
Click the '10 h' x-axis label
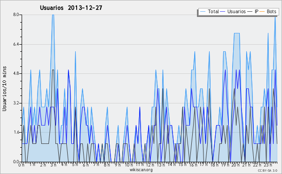[129, 165]
